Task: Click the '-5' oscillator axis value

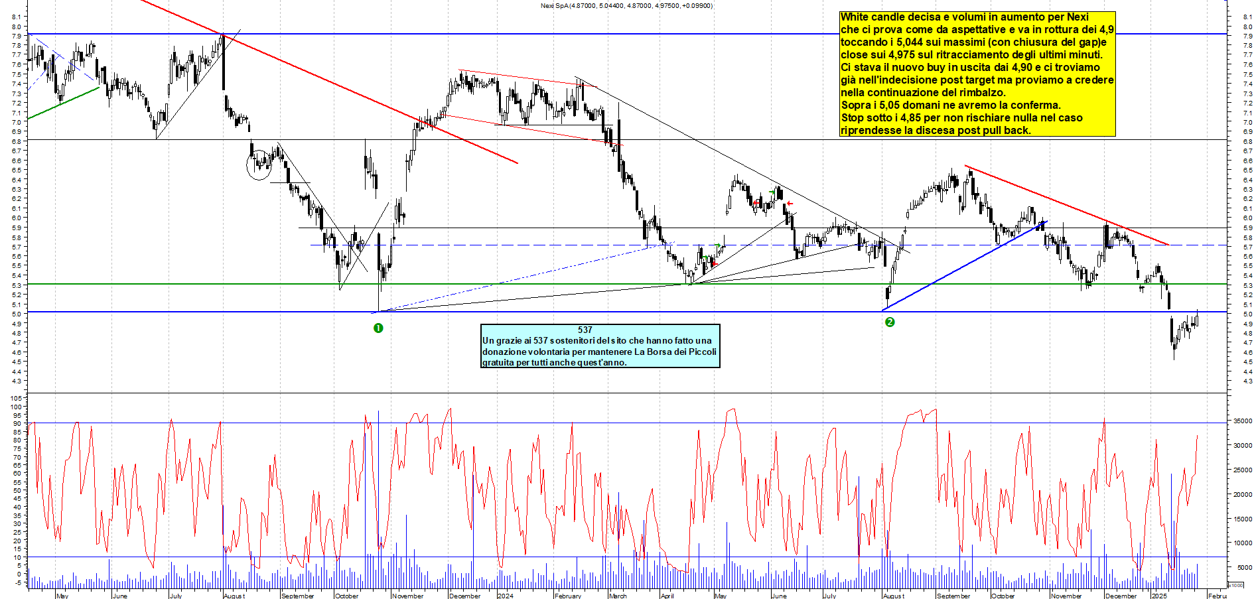Action: click(x=18, y=582)
